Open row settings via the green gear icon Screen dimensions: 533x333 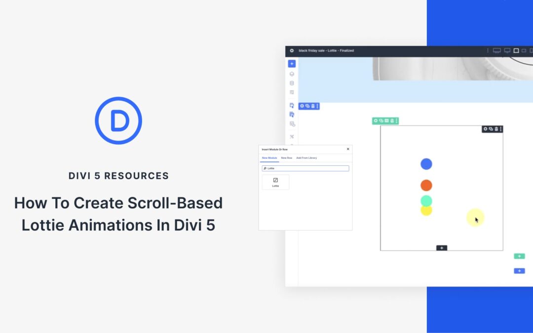pos(376,120)
